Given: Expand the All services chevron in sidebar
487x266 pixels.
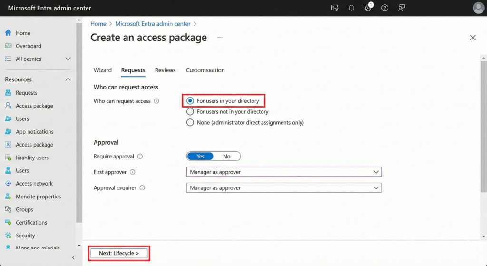Looking at the screenshot, I should tap(68, 59).
